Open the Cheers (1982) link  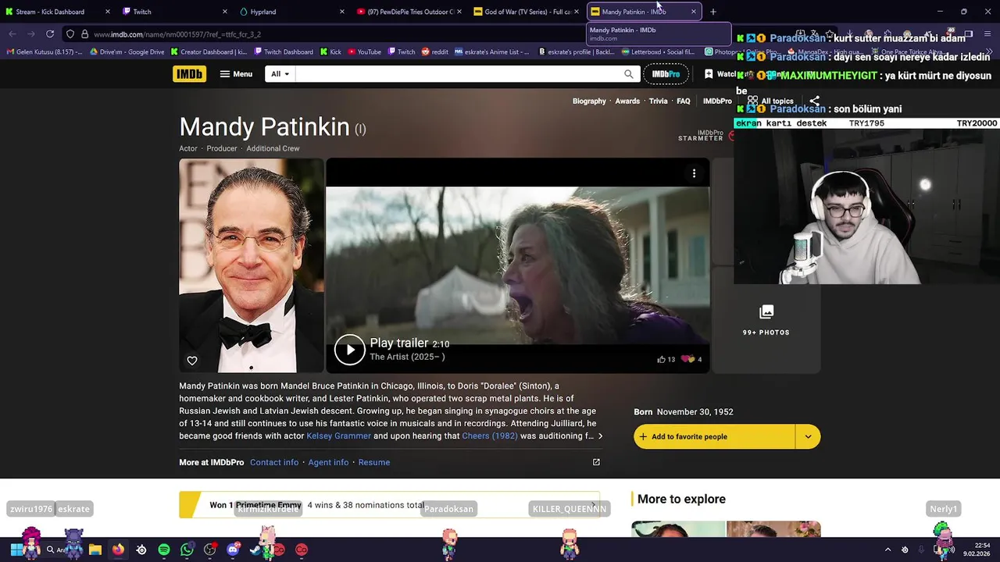(490, 436)
